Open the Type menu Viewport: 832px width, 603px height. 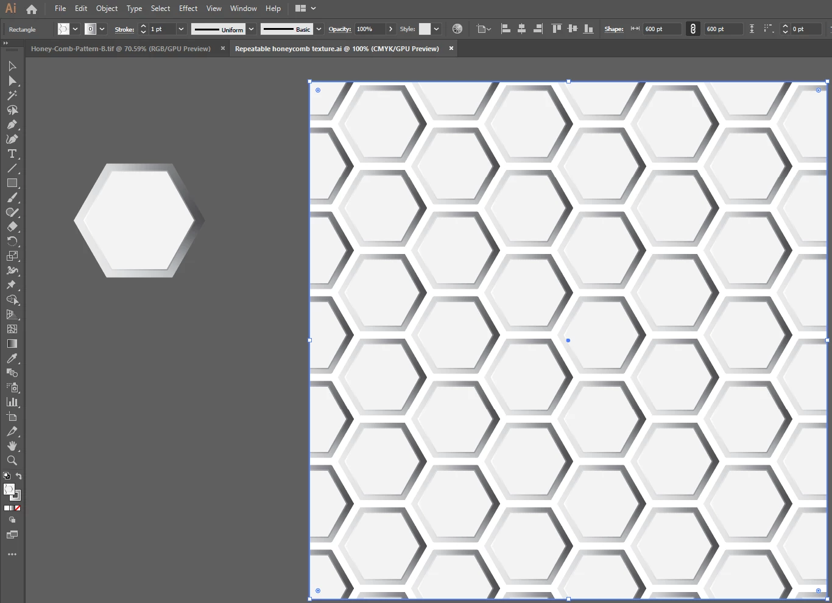[134, 9]
